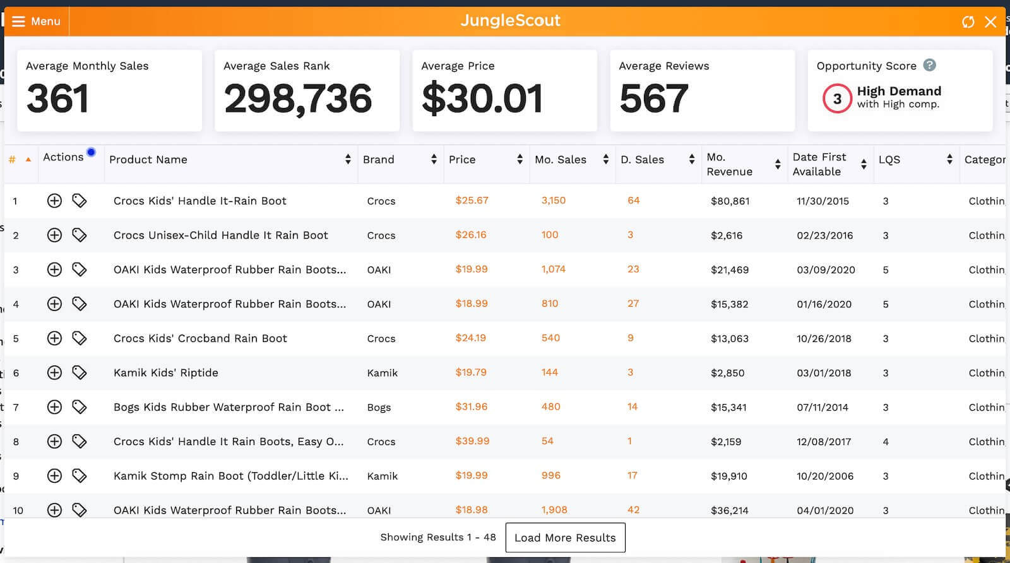The width and height of the screenshot is (1010, 563).
Task: Click the Category column header
Action: tap(985, 160)
